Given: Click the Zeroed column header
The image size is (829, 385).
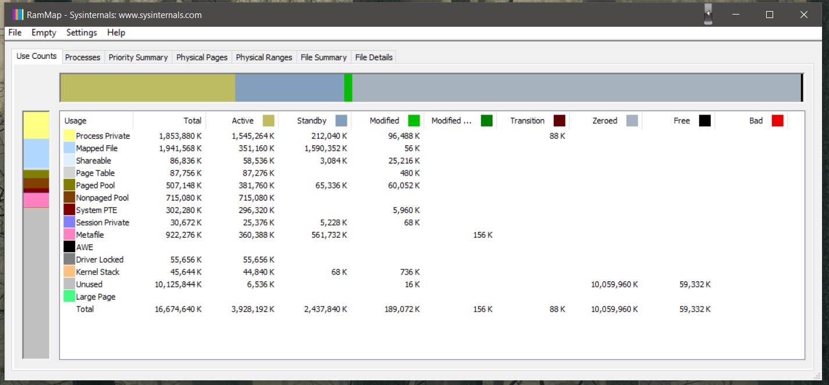Looking at the screenshot, I should [606, 120].
